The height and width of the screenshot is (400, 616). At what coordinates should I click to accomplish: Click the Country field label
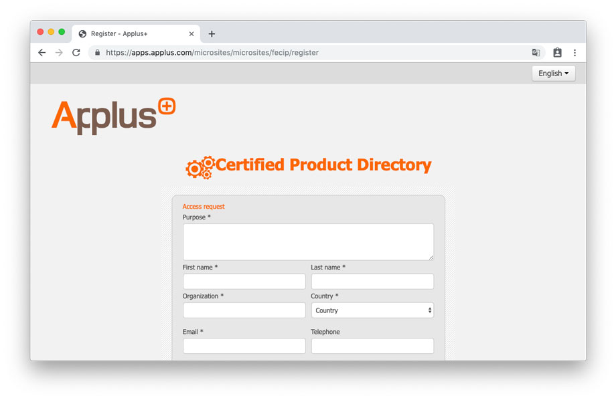click(x=325, y=296)
